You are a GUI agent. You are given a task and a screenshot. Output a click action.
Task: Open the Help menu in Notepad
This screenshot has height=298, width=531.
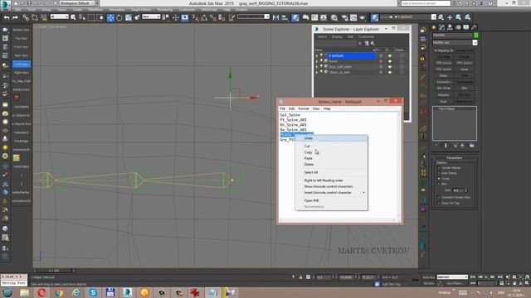click(x=327, y=108)
